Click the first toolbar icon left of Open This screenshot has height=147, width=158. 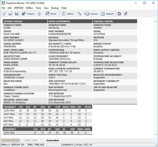pos(4,14)
